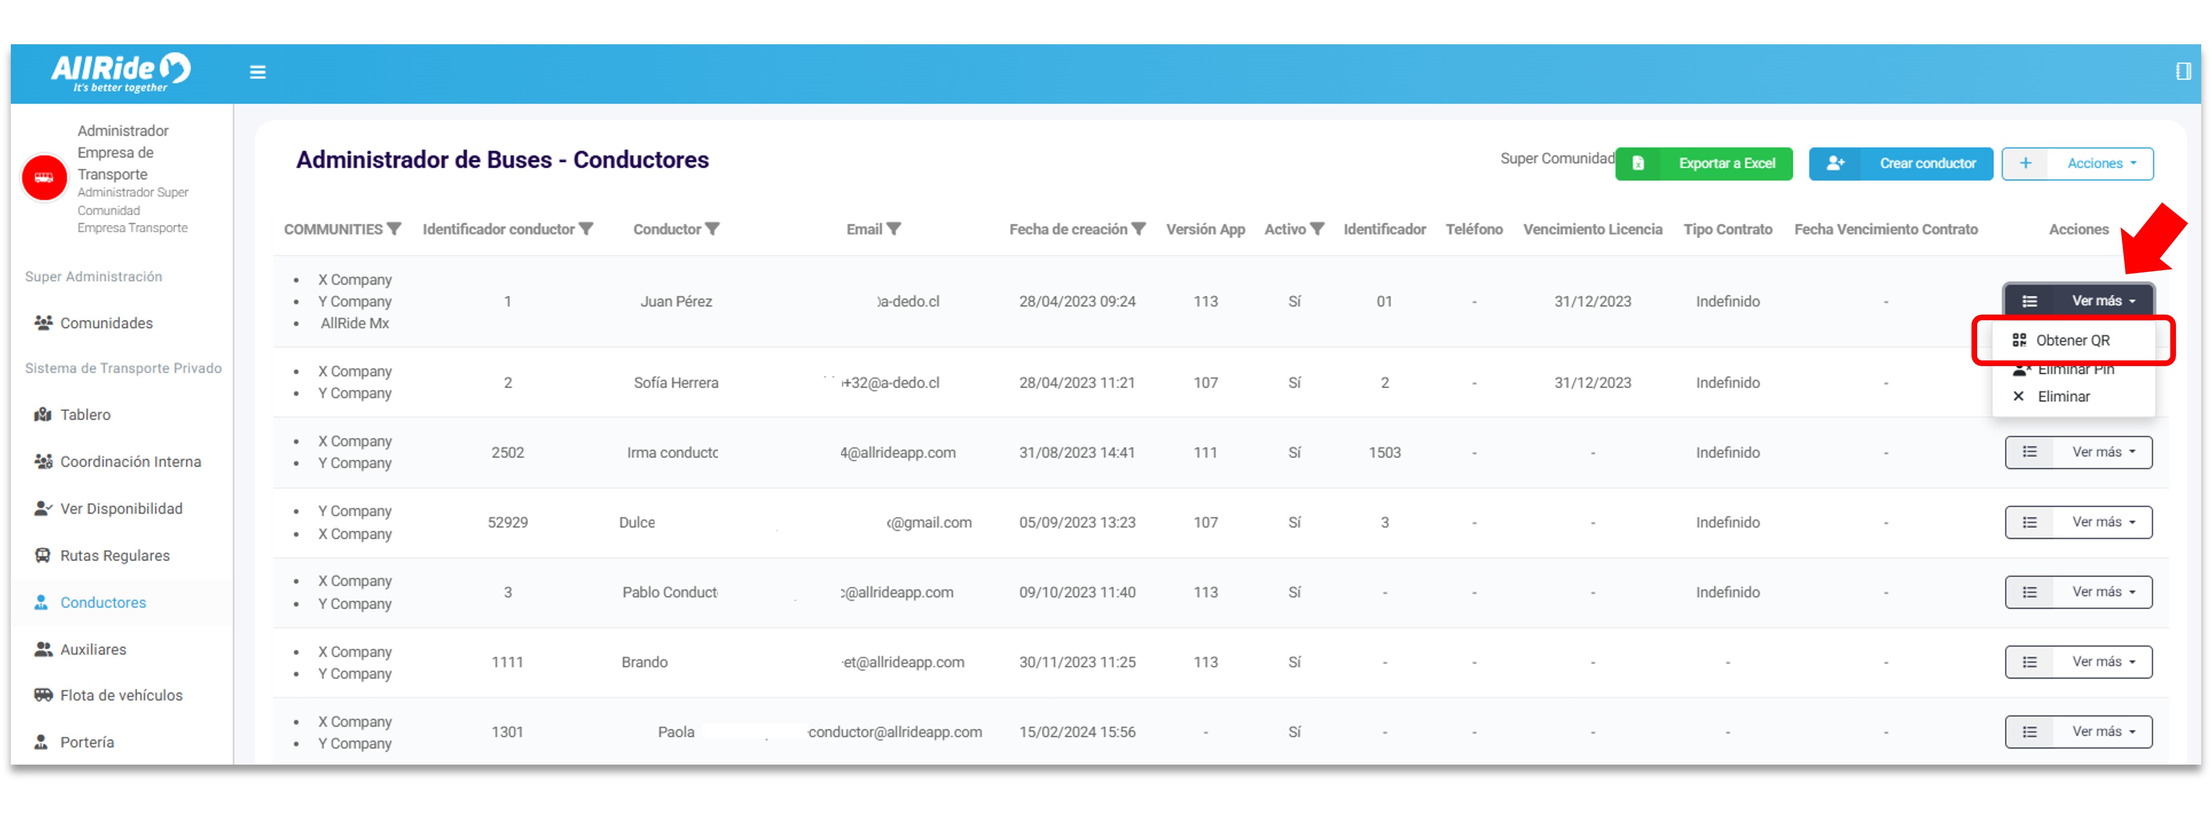The image size is (2212, 813).
Task: Click the hamburger menu icon
Action: click(x=257, y=72)
